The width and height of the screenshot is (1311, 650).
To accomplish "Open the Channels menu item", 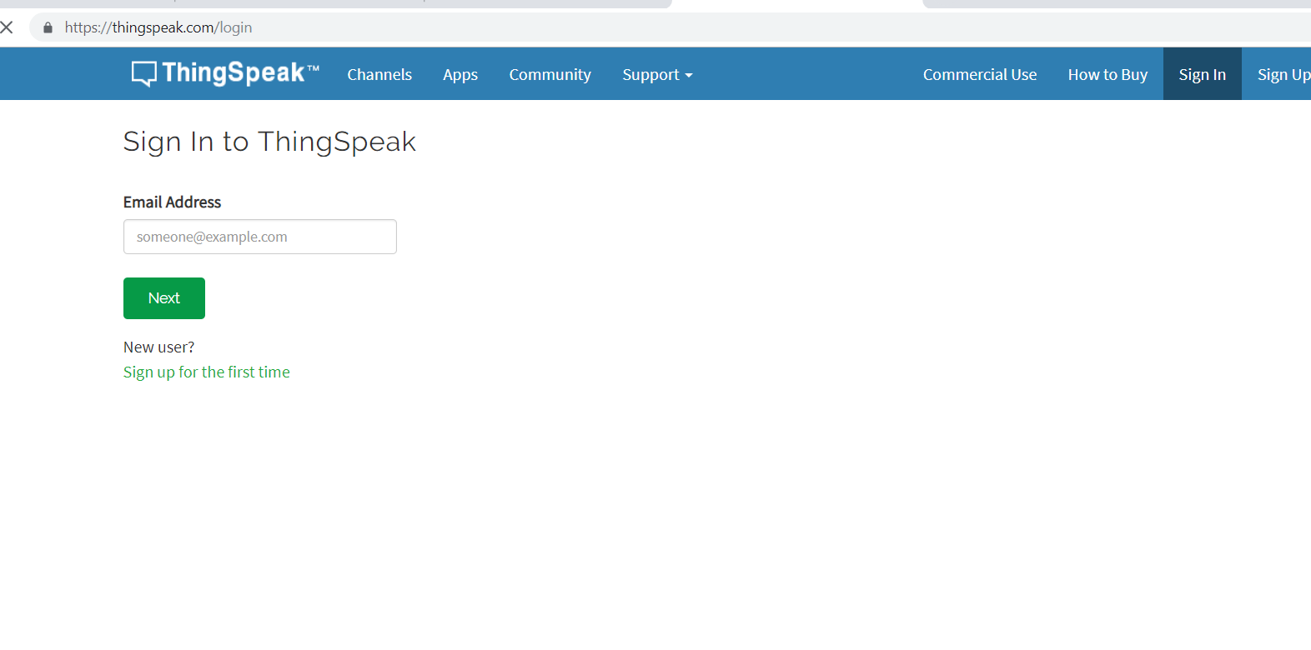I will coord(379,74).
